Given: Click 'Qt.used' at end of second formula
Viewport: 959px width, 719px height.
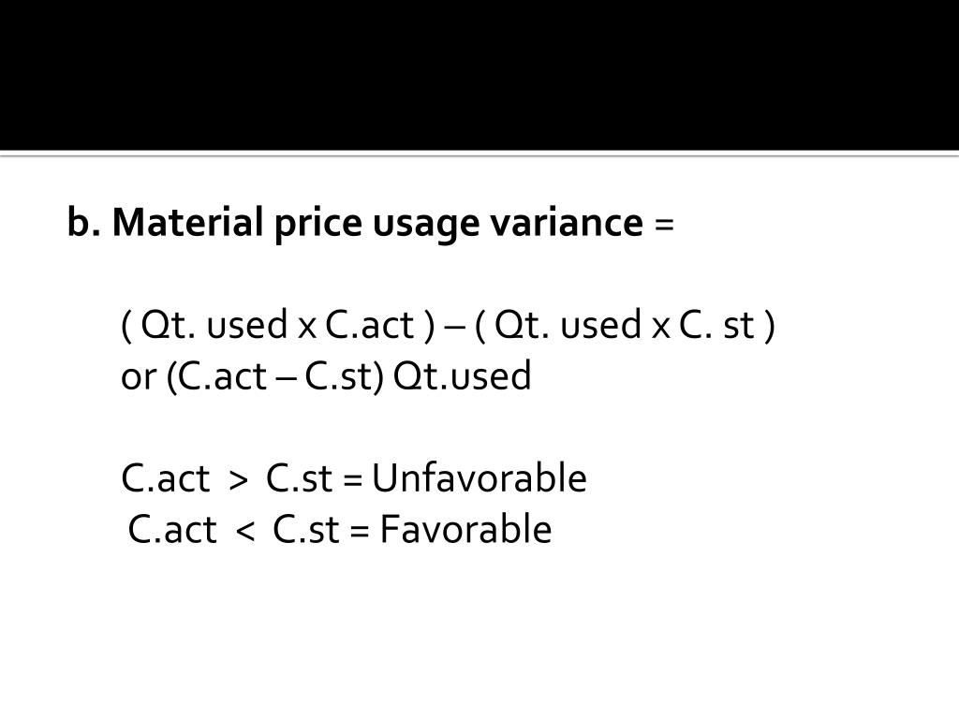Looking at the screenshot, I should coord(462,376).
